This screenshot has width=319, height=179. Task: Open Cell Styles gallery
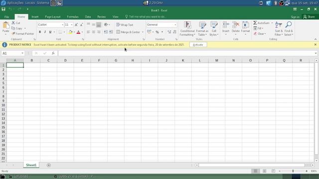(x=214, y=29)
